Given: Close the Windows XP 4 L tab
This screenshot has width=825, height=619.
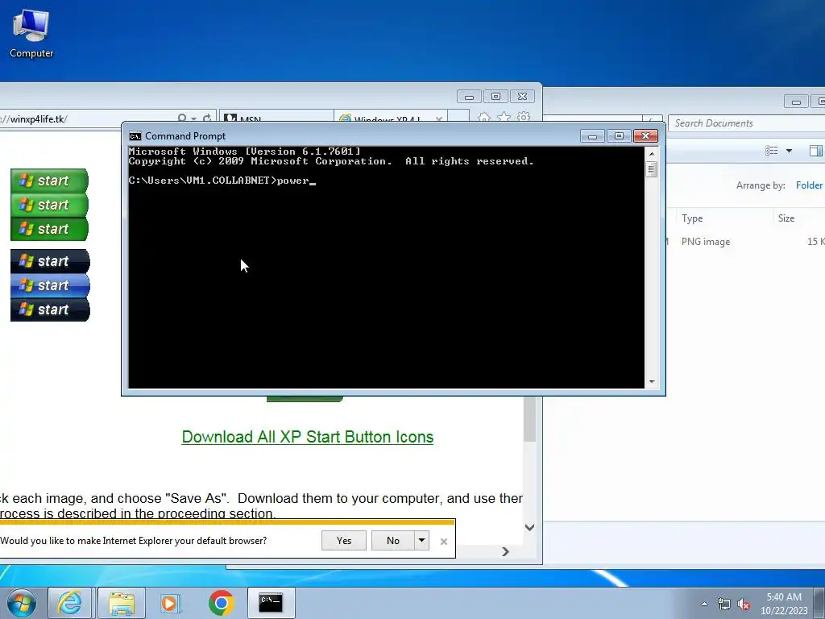Looking at the screenshot, I should tap(439, 119).
